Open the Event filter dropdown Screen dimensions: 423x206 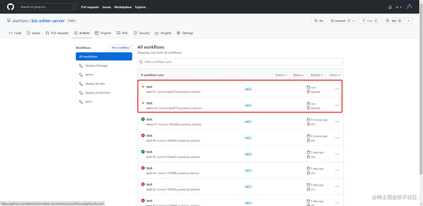(x=281, y=75)
